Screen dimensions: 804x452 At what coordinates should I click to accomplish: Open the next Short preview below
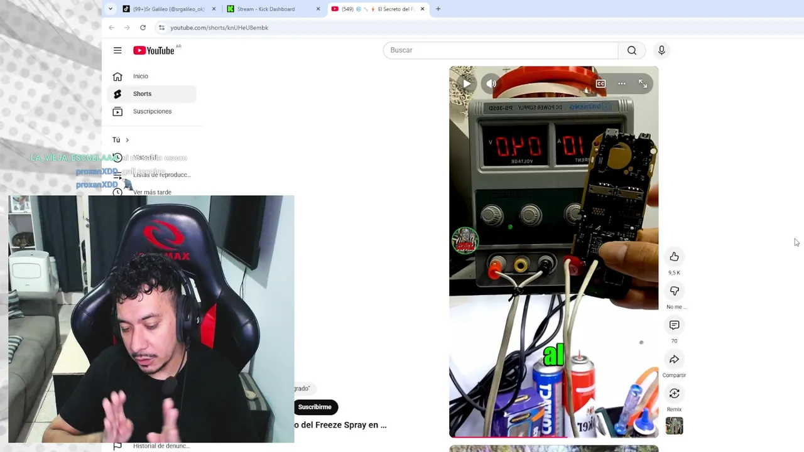(553, 448)
